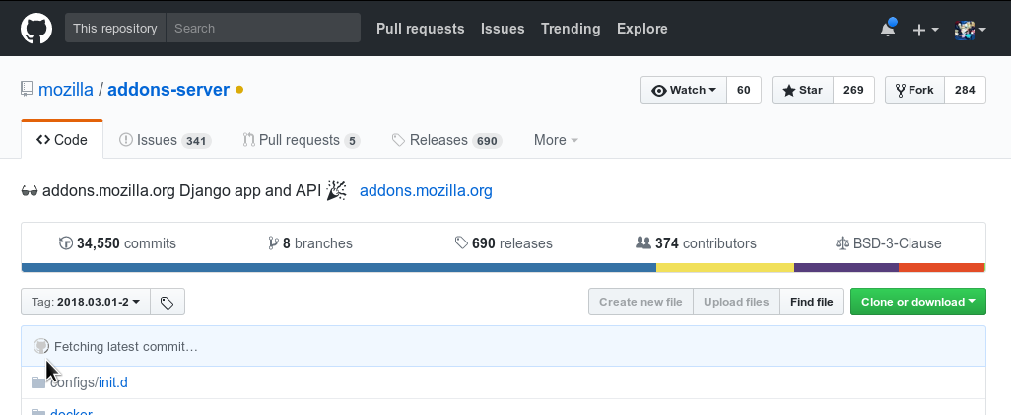
Task: Switch to the Issues 341 tab
Action: click(x=166, y=140)
